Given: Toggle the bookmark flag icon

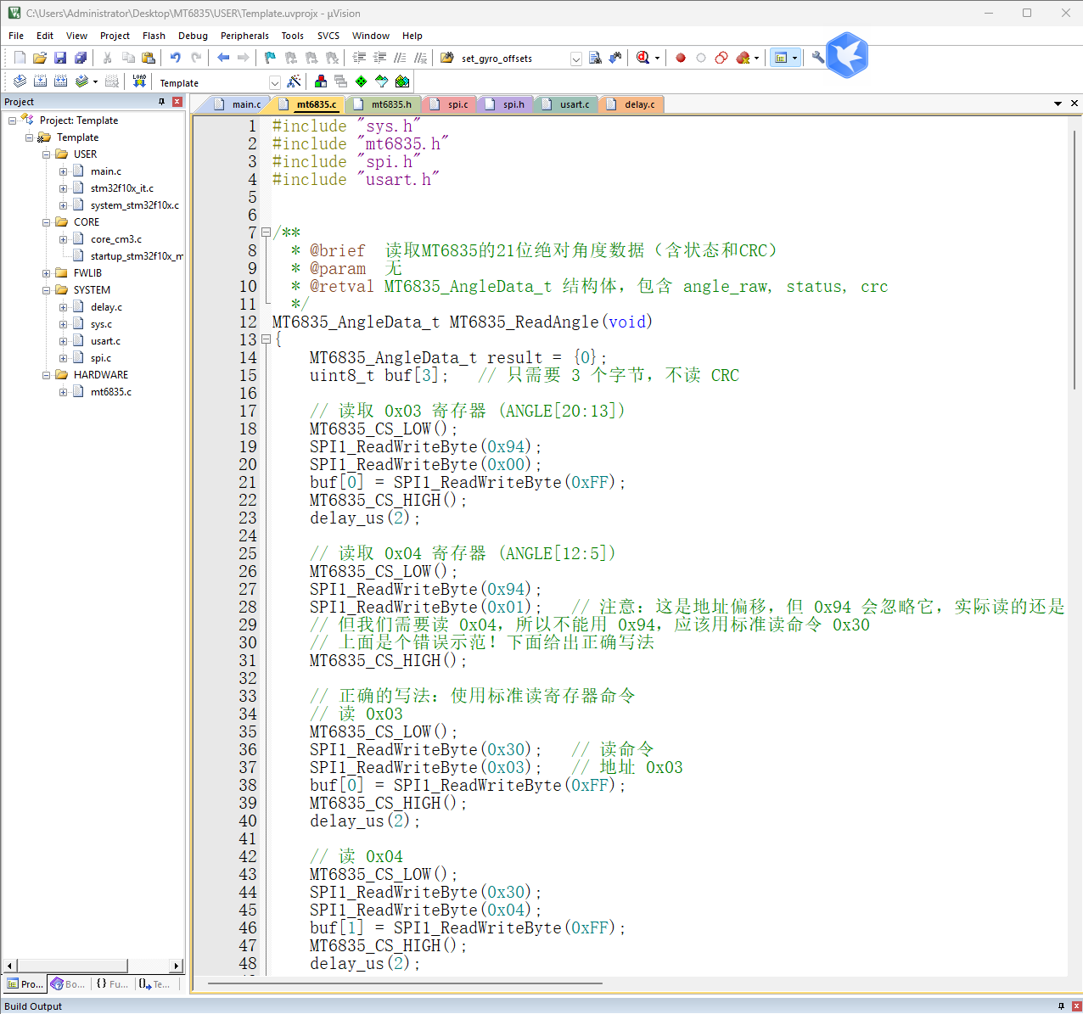Looking at the screenshot, I should 270,58.
